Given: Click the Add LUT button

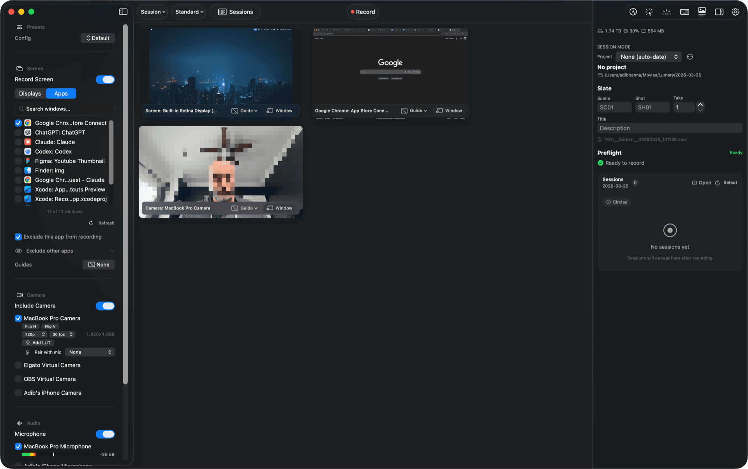Looking at the screenshot, I should tap(37, 343).
